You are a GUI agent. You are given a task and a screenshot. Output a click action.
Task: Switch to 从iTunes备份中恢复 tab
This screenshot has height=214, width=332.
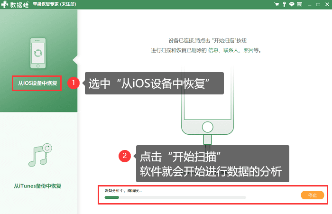37,186
